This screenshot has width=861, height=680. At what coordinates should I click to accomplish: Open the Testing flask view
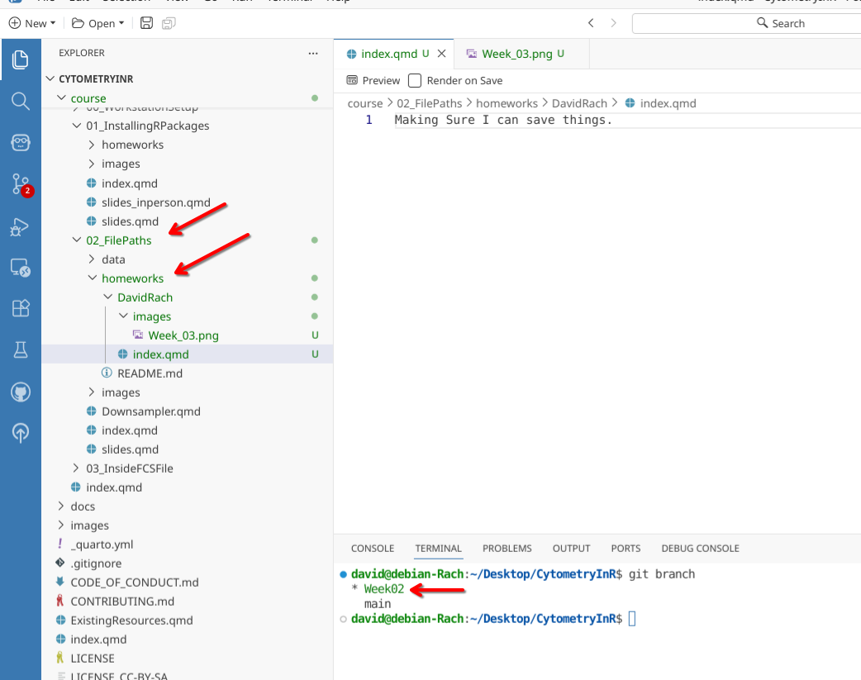21,350
